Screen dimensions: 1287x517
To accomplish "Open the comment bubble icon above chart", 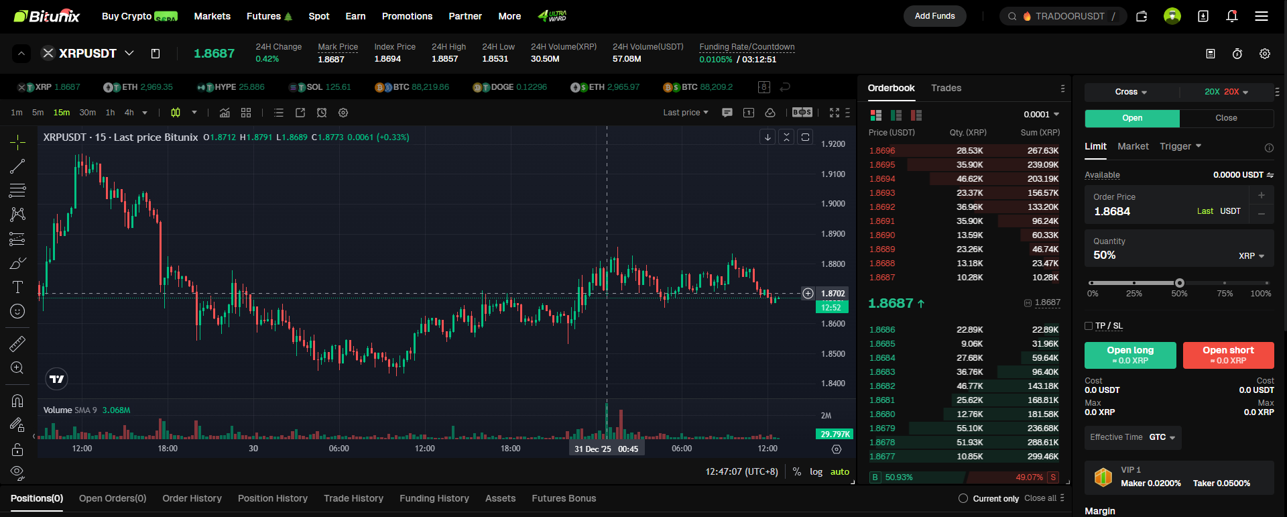I will click(727, 113).
